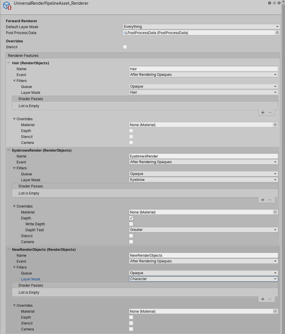285x334 pixels.
Task: Open Default Layer Mask dropdown showing Everything
Action: coord(201,27)
